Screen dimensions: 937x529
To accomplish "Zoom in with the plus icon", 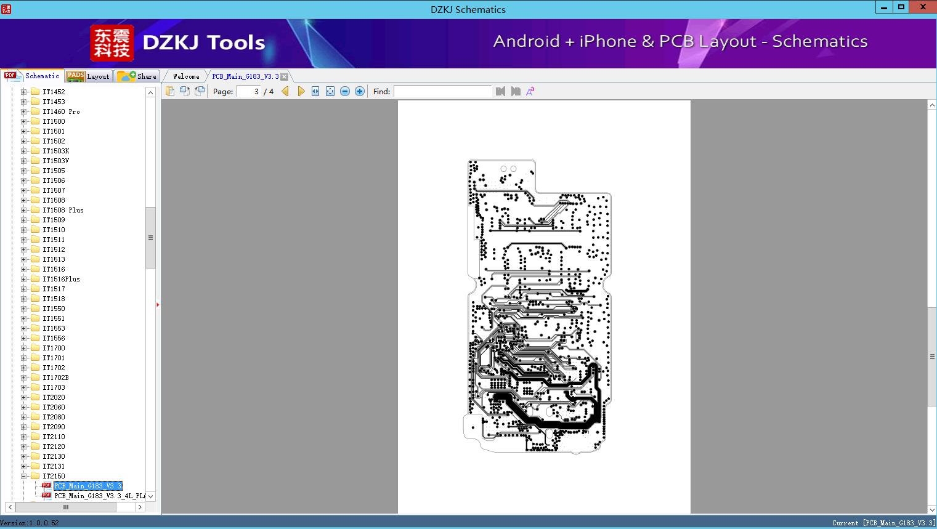I will point(360,91).
